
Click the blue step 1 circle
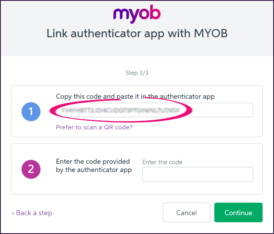(31, 112)
